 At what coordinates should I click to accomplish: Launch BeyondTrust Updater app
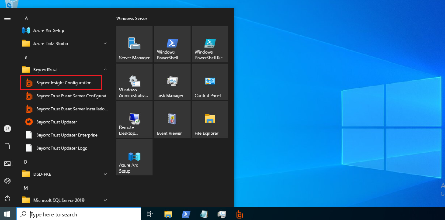coord(65,122)
